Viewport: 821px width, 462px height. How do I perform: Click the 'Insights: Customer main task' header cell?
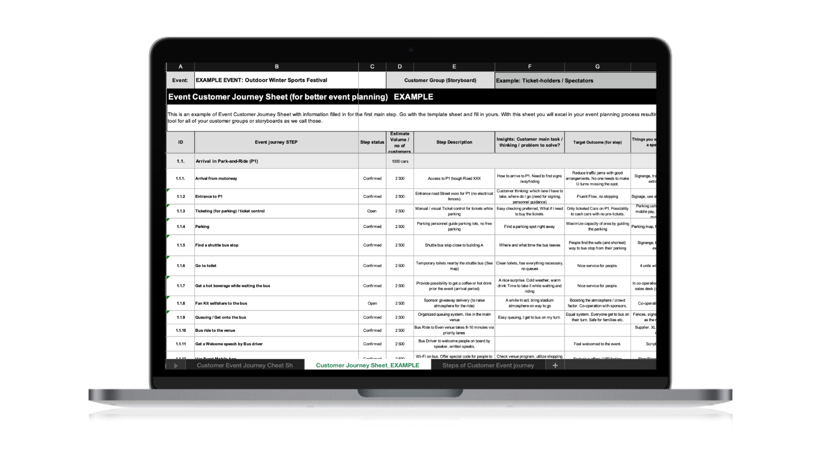tap(530, 142)
